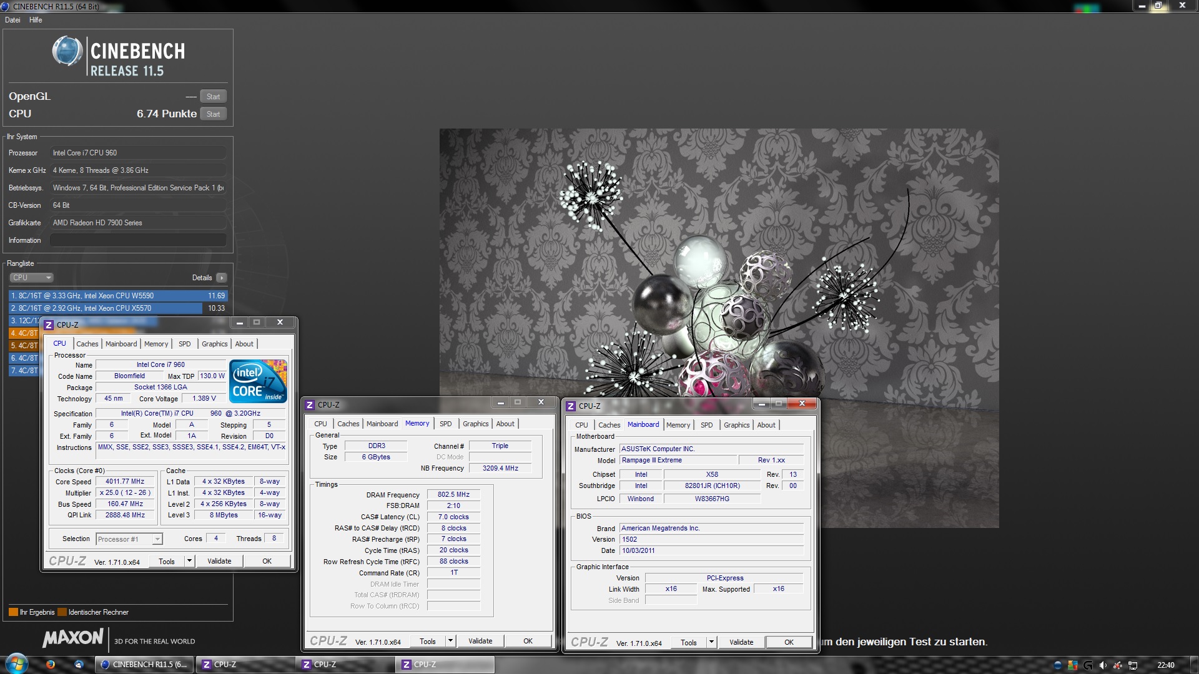
Task: Open the CPU dropdown in Rangliste
Action: click(31, 278)
